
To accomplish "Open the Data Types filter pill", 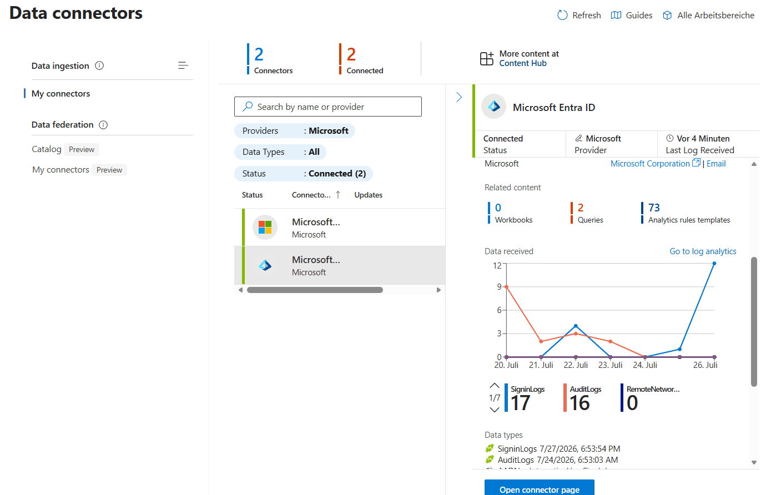I will click(280, 152).
